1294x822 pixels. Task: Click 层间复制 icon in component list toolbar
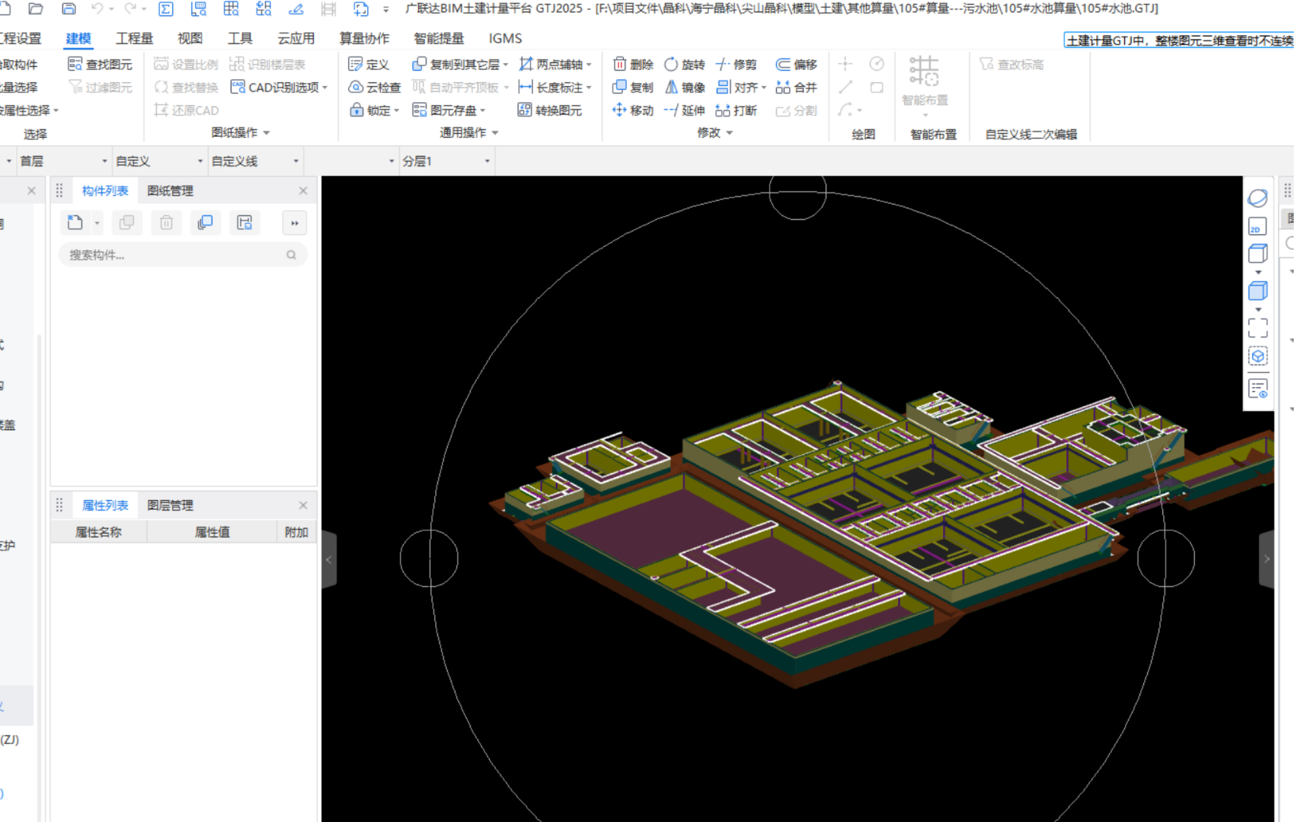(x=205, y=223)
